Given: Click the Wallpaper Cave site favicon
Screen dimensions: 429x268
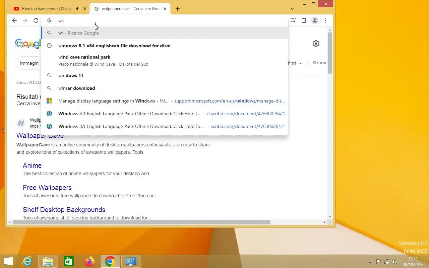Looking at the screenshot, I should coord(21,123).
